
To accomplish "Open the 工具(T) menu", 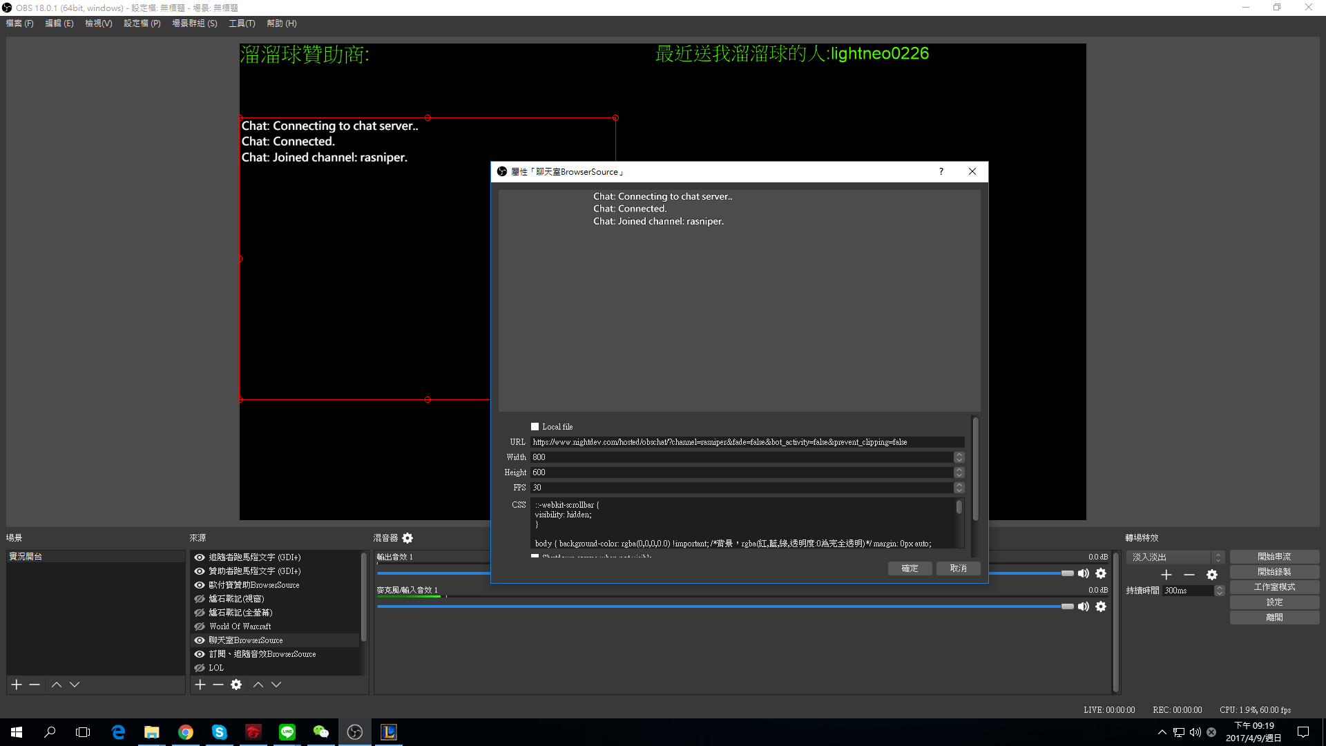I will tap(242, 23).
